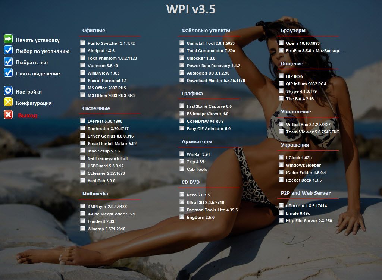
Task: Select FastStone Capture 6.5 under Графика
Action: 182,106
